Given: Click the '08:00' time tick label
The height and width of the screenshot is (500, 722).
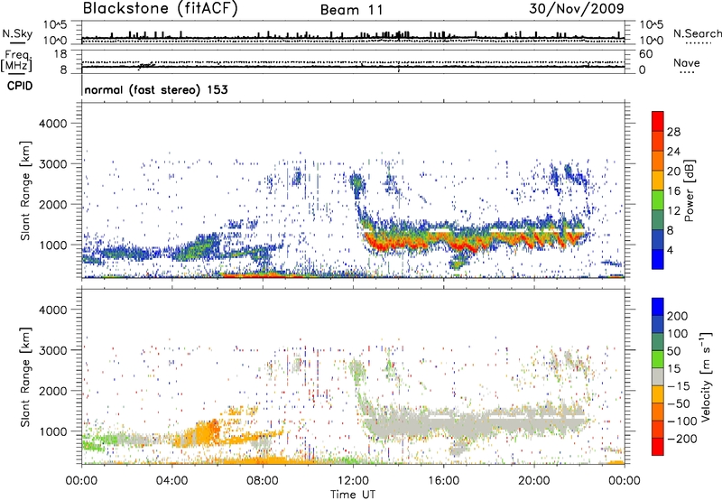Looking at the screenshot, I should [x=263, y=481].
